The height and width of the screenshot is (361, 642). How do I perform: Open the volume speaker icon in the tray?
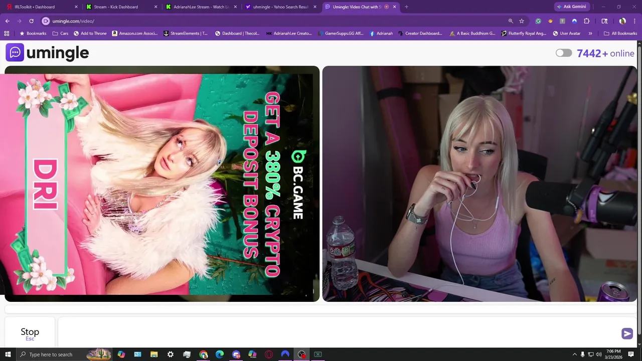click(x=599, y=354)
